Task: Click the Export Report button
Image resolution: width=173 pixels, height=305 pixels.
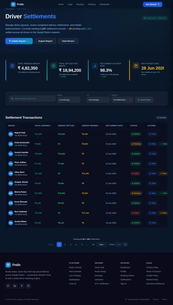Action: pyautogui.click(x=45, y=41)
